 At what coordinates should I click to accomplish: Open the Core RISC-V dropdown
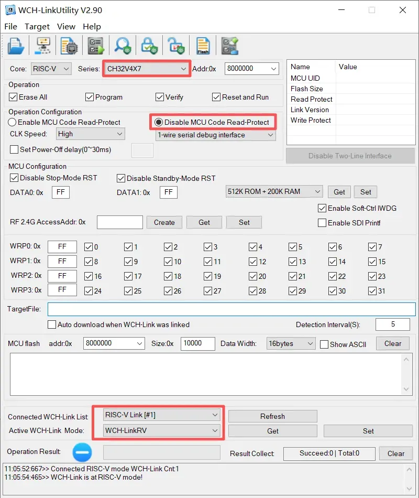click(51, 69)
